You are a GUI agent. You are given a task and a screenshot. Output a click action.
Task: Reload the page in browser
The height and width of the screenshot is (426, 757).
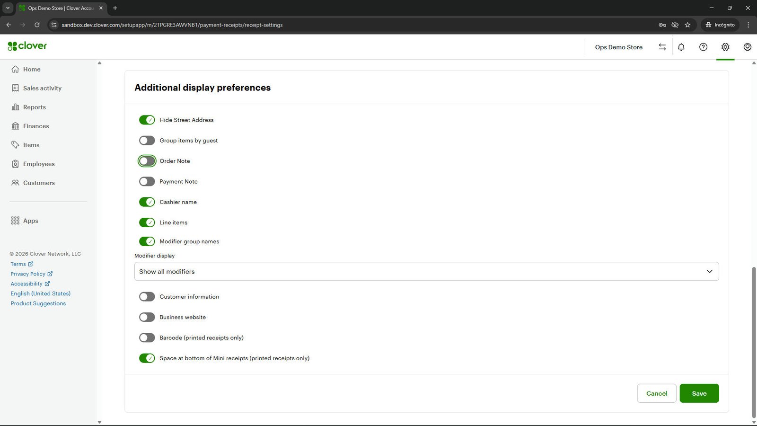(37, 25)
